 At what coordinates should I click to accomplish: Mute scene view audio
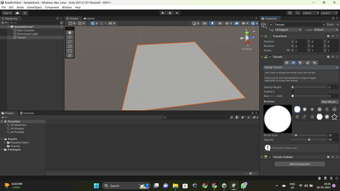point(220,23)
